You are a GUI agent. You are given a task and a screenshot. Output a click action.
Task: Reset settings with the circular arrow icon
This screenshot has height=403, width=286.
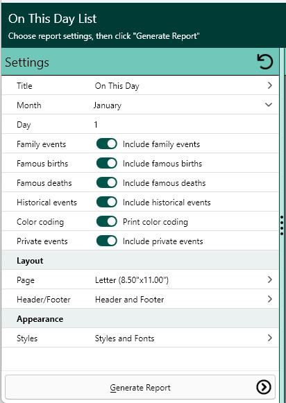pos(265,62)
